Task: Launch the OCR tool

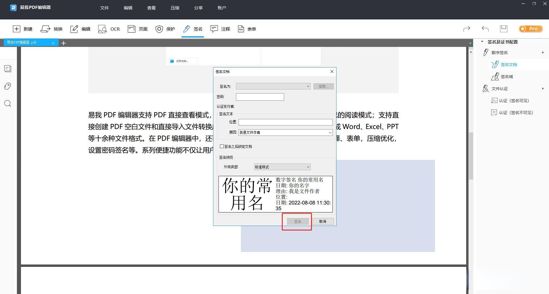Action: tap(109, 29)
